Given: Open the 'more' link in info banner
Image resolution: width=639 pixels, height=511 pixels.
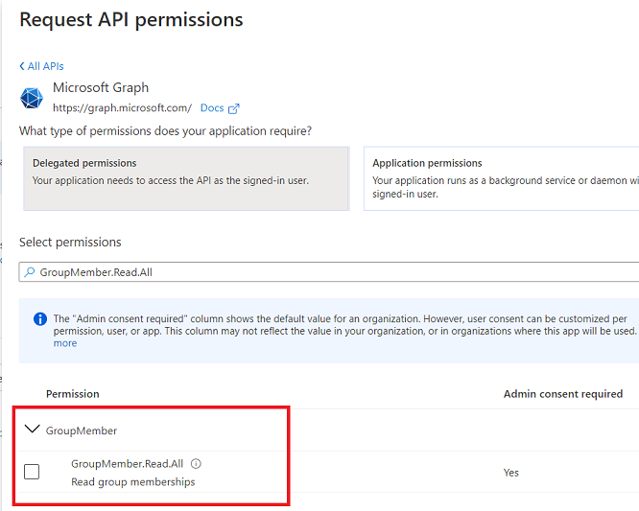Looking at the screenshot, I should pyautogui.click(x=65, y=343).
